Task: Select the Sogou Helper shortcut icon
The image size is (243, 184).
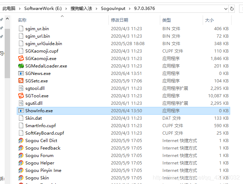Action: pos(21,163)
